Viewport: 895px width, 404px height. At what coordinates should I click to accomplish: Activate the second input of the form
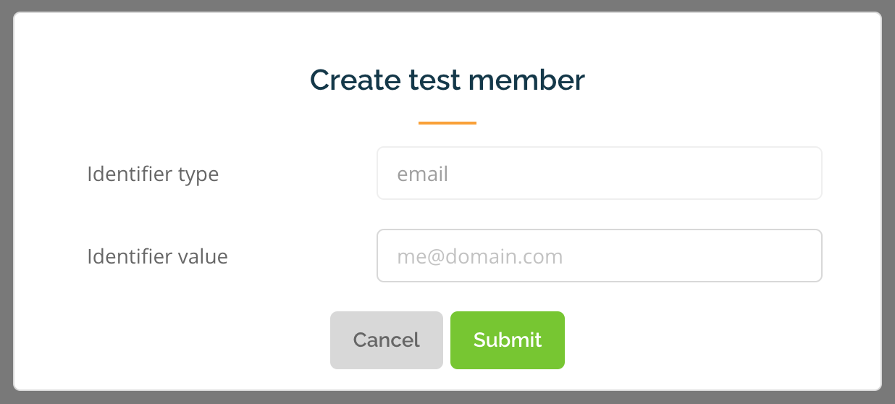(x=600, y=256)
